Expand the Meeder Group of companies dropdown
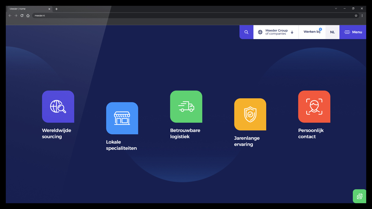This screenshot has width=372, height=209. 276,32
